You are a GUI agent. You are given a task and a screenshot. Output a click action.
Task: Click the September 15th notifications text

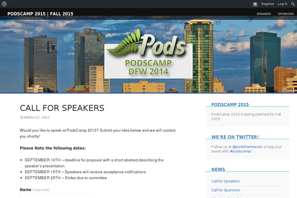point(85,172)
